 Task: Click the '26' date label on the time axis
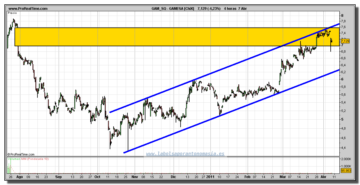click(x=10, y=177)
